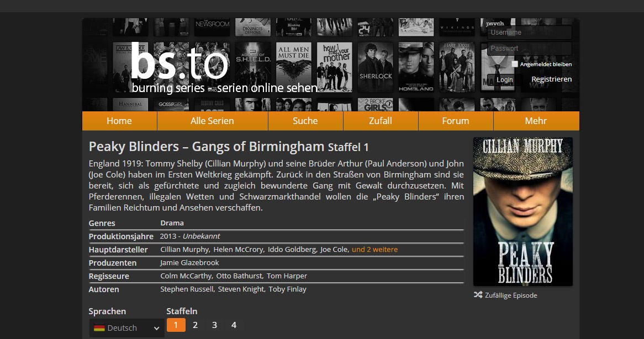Click the Sherlock poster in header

[x=376, y=67]
